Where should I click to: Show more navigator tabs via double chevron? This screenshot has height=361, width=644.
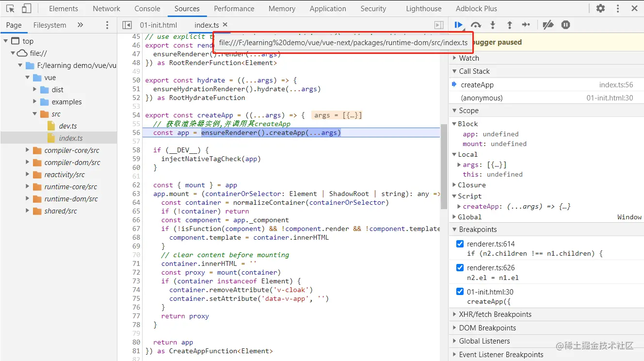click(80, 25)
